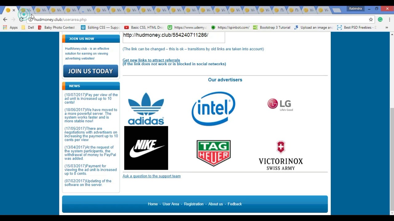The height and width of the screenshot is (221, 394).
Task: Open the Editing CSS Support bookmark
Action: (100, 27)
